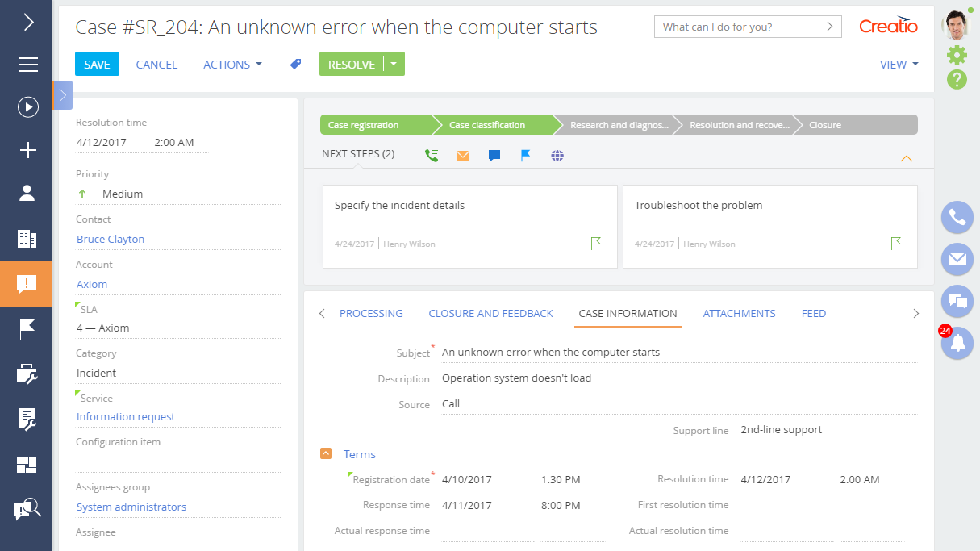Click the tag icon next to Actions
Viewport: 980px width, 551px height.
[296, 65]
